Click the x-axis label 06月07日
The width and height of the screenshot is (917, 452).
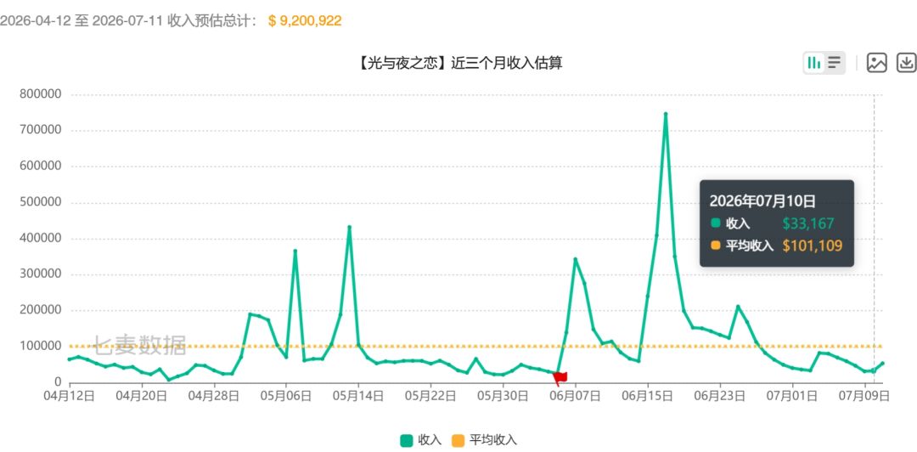point(576,396)
